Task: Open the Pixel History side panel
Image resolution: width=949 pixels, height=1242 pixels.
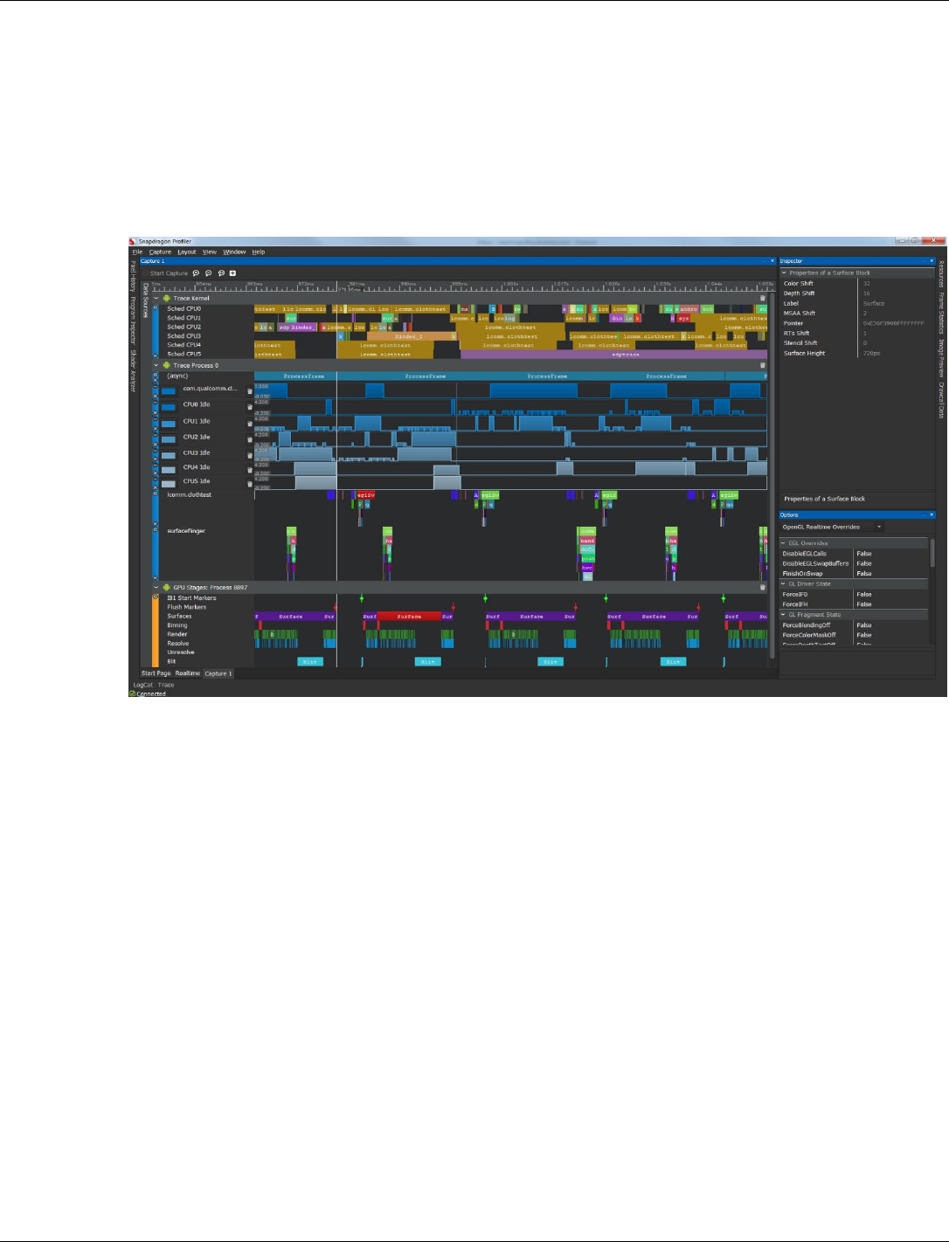Action: pos(134,276)
